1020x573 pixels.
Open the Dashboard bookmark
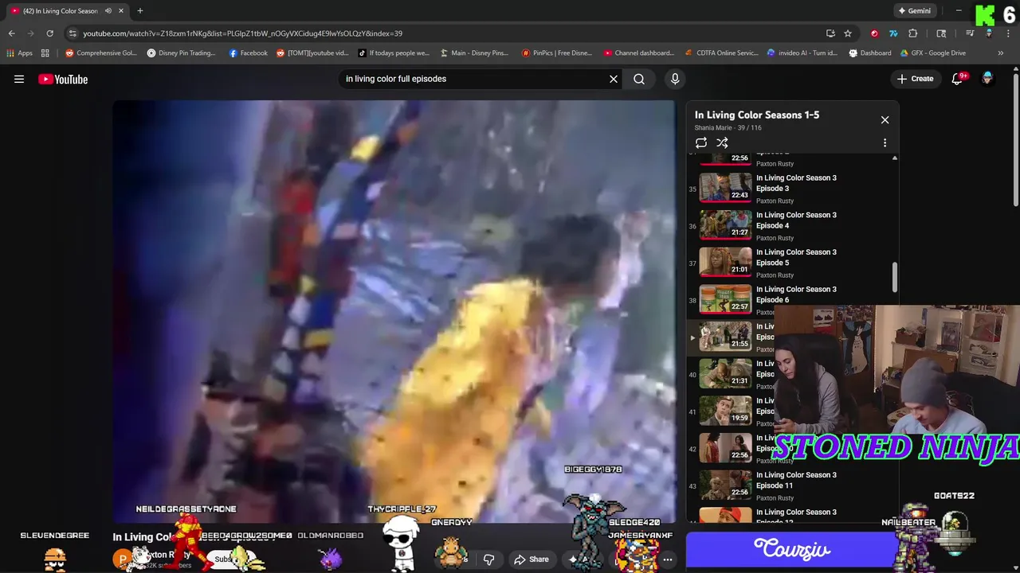[869, 53]
